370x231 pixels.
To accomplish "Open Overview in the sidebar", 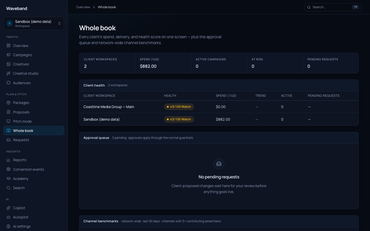I will [x=34, y=46].
